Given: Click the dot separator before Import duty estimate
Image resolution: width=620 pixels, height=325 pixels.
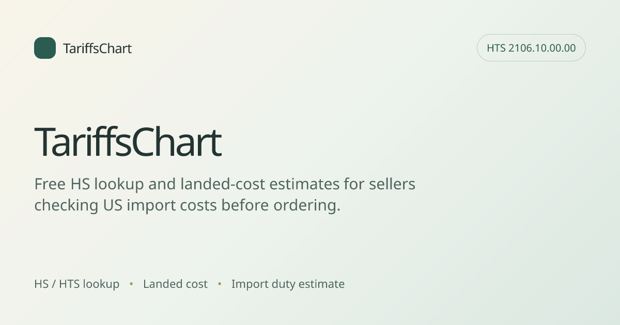Looking at the screenshot, I should (220, 284).
